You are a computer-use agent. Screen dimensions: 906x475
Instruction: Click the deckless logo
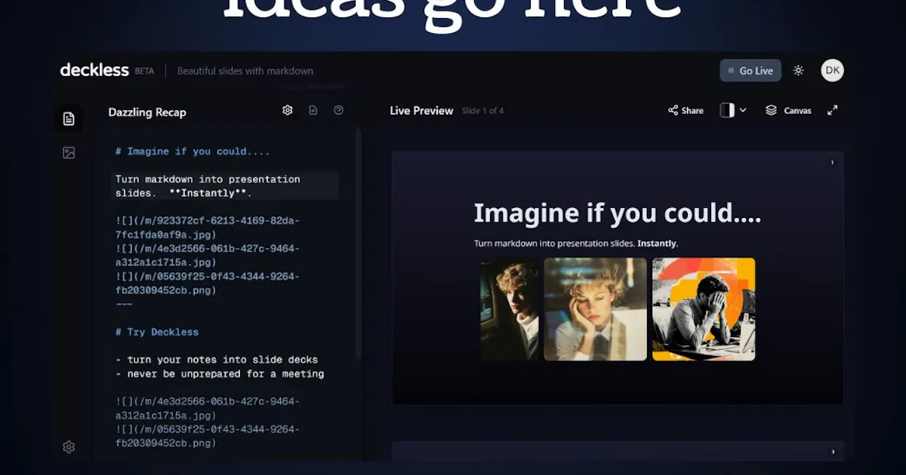click(94, 70)
